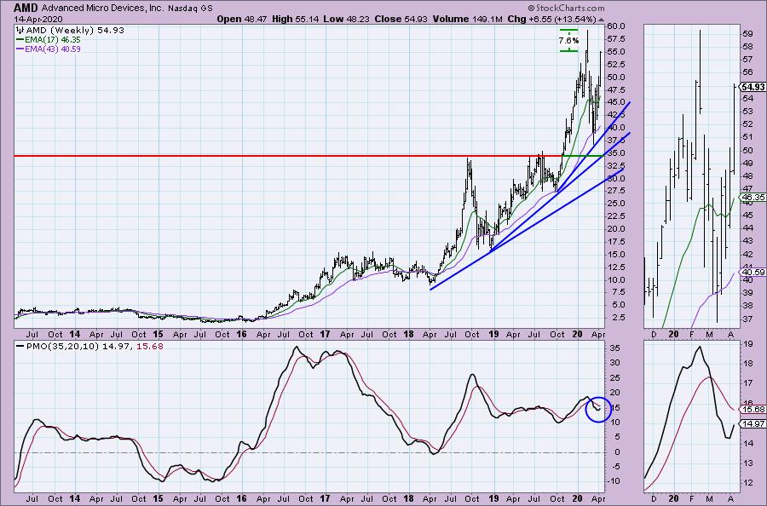Click the 15.68 signal value in PMO legend
767x506 pixels.
coord(151,347)
